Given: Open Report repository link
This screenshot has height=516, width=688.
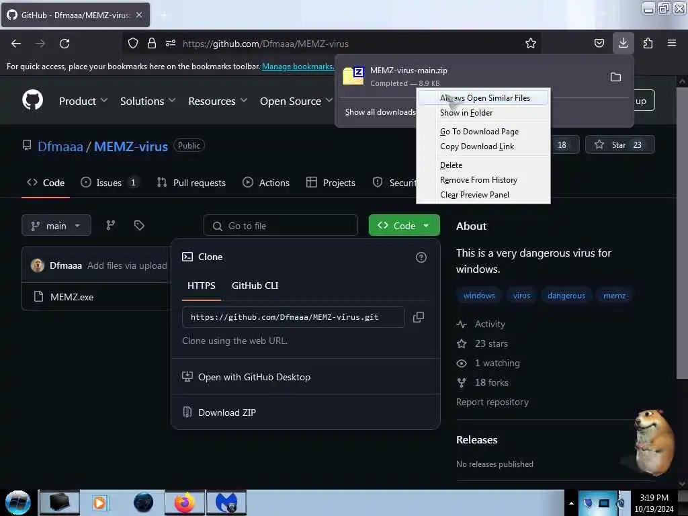Looking at the screenshot, I should [492, 402].
